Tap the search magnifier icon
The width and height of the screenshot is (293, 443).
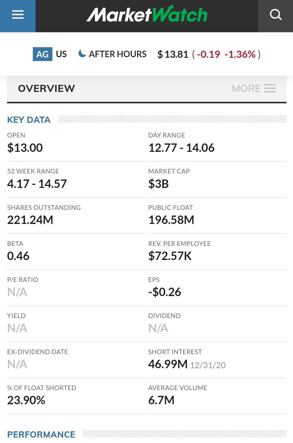(276, 15)
